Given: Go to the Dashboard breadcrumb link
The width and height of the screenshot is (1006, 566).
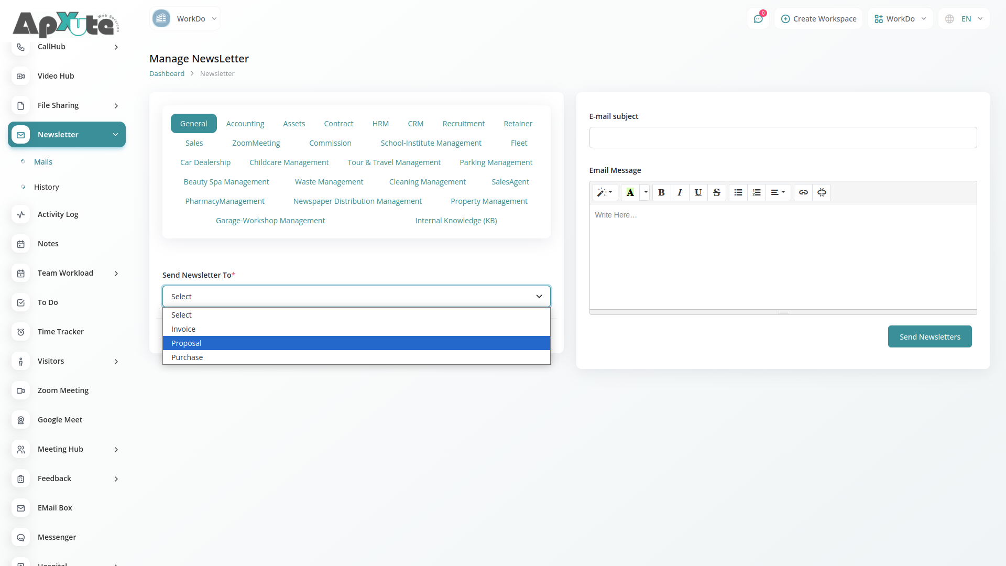Looking at the screenshot, I should (x=167, y=73).
